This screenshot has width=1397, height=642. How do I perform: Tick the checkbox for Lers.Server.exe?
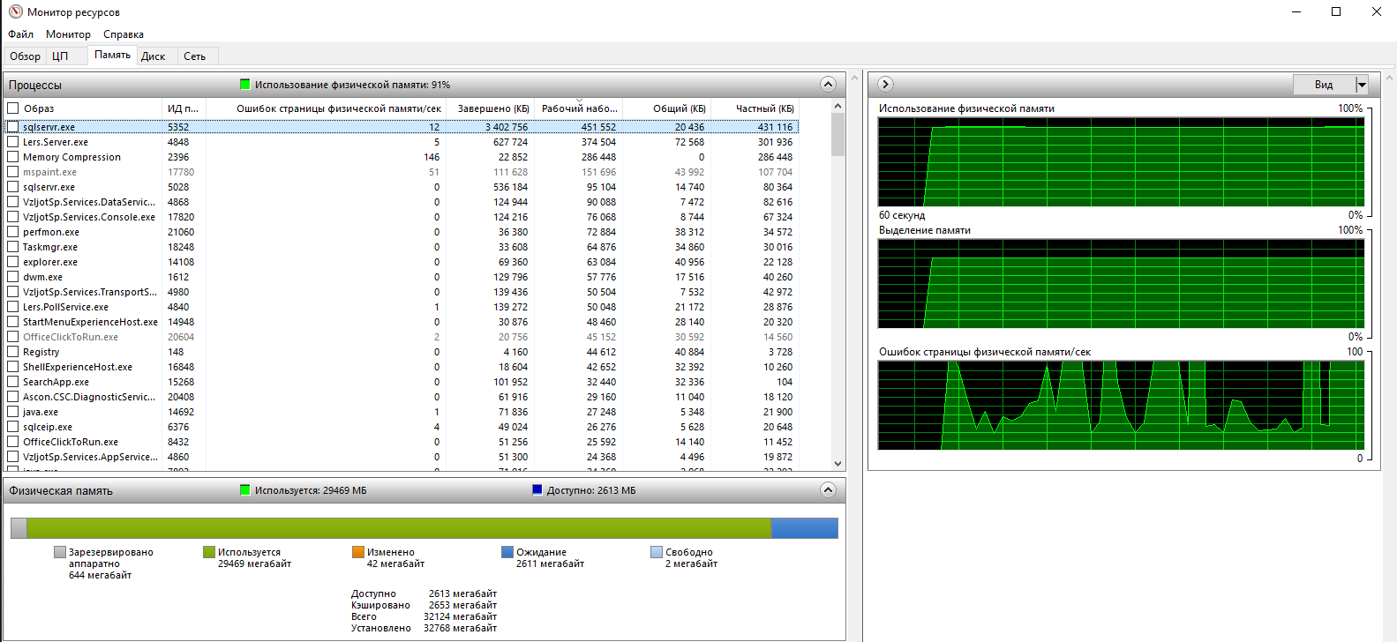[x=13, y=142]
